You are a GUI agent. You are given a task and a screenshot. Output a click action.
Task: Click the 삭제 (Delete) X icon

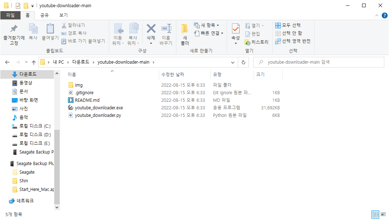pyautogui.click(x=151, y=28)
